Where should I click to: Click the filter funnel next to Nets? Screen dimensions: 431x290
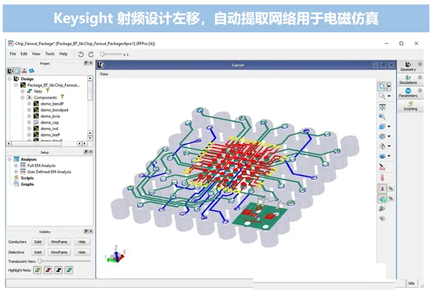(47, 90)
